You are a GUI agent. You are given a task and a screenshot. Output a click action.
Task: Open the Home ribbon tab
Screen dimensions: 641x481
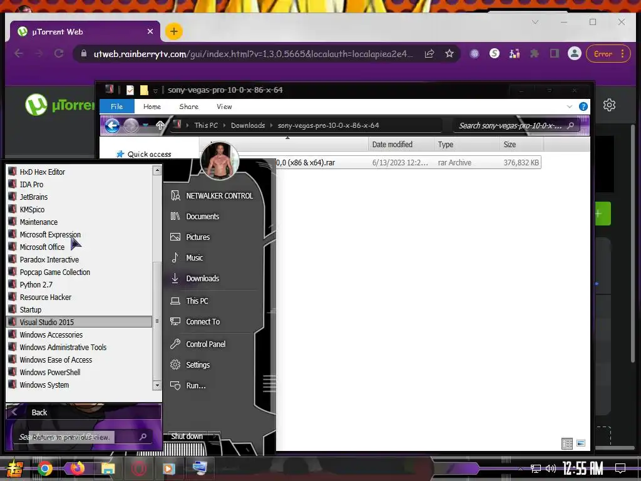point(152,106)
